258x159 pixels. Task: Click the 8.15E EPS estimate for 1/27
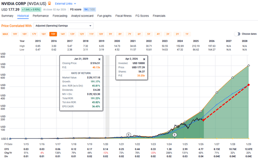(x=217, y=149)
